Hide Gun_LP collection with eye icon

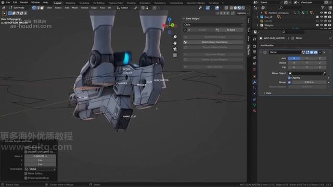[322, 17]
